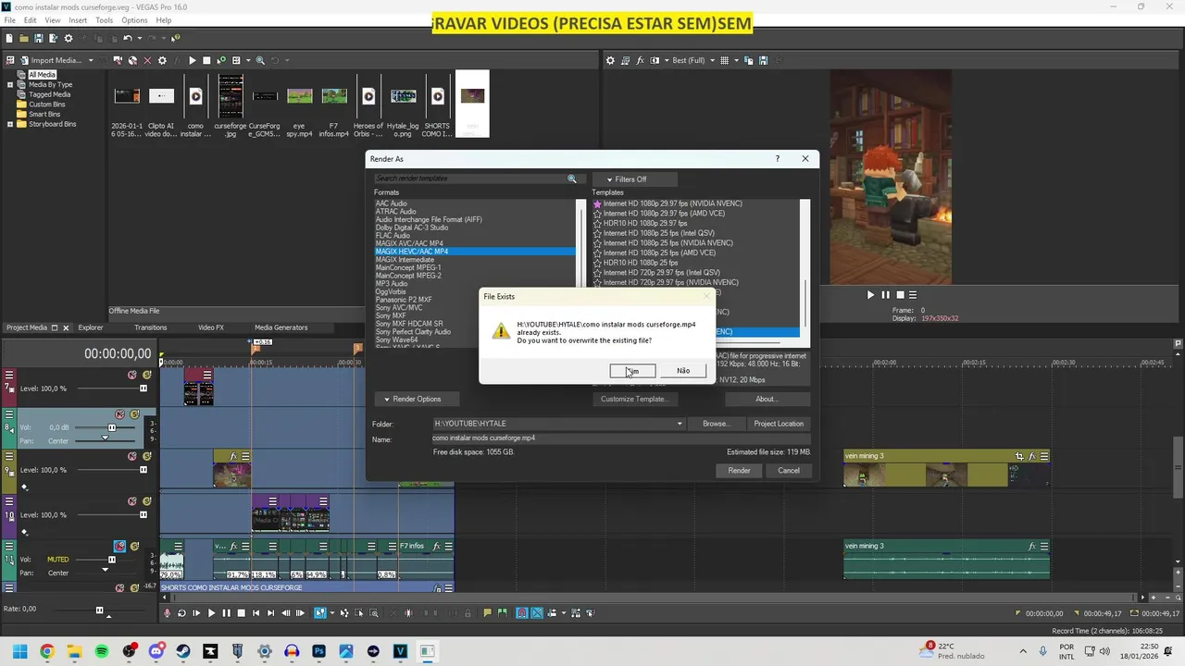Solo video track 10
Image resolution: width=1185 pixels, height=666 pixels.
coord(146,501)
